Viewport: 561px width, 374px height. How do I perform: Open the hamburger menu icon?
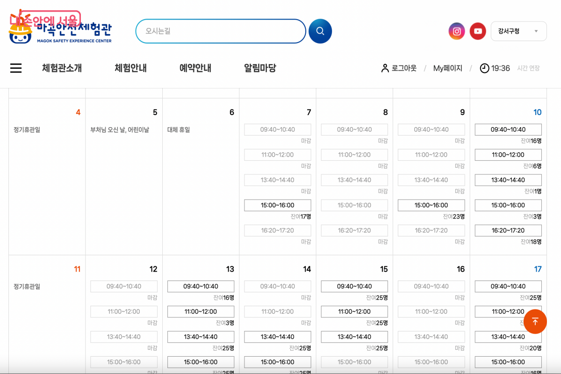pos(16,68)
